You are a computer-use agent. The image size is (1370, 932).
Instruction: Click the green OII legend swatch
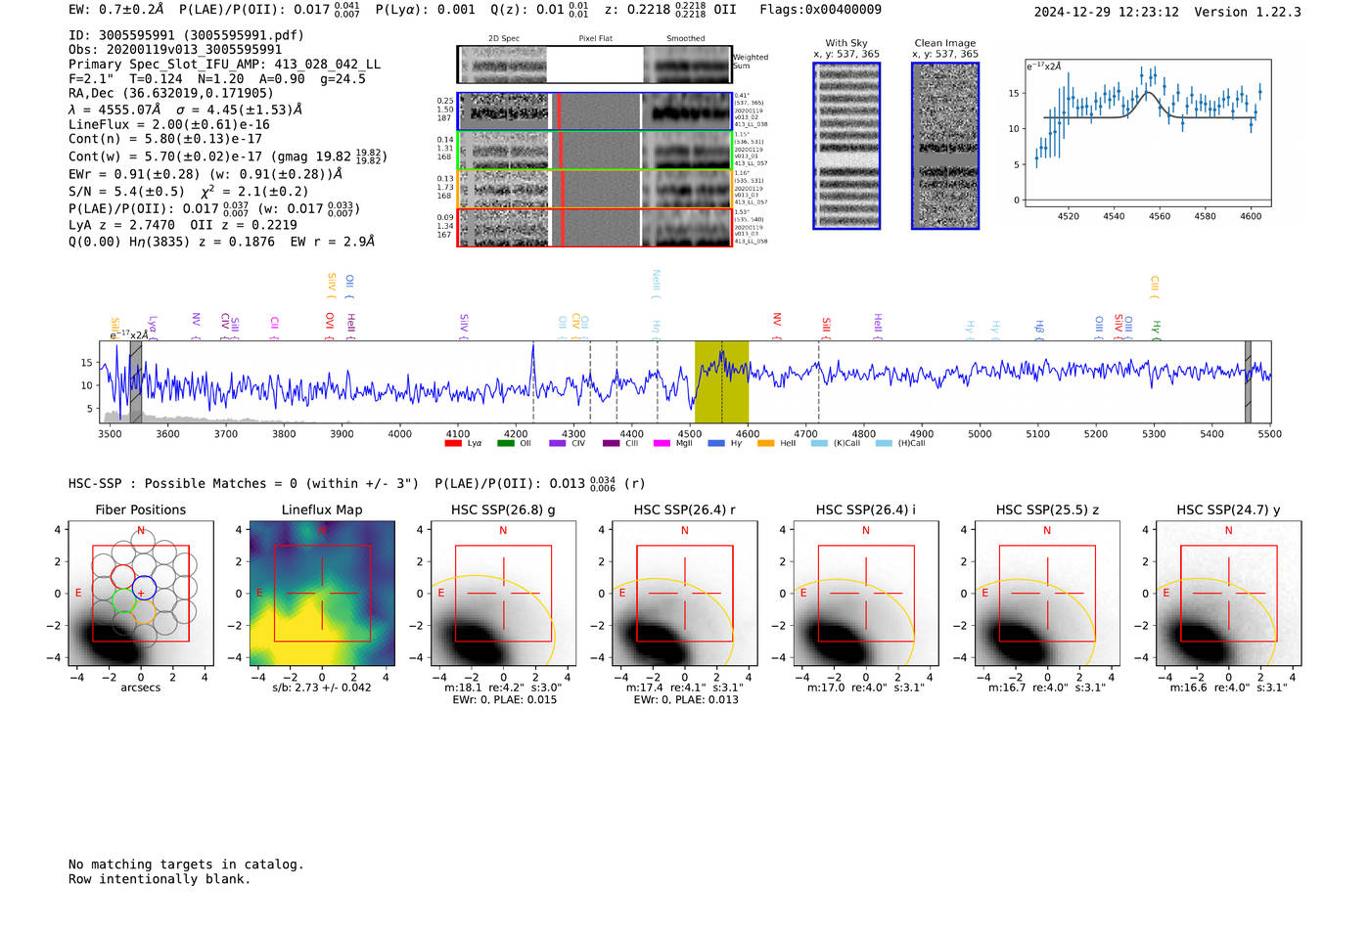505,443
